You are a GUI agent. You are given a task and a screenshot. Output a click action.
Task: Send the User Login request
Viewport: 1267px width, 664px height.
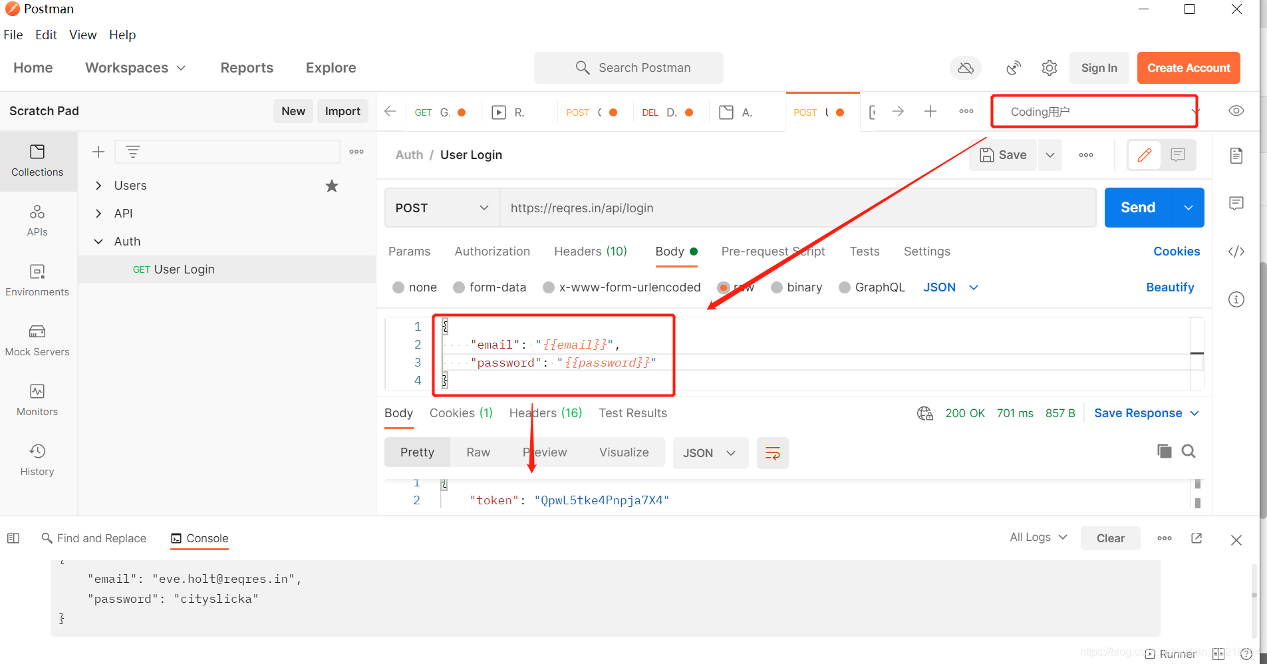point(1138,207)
